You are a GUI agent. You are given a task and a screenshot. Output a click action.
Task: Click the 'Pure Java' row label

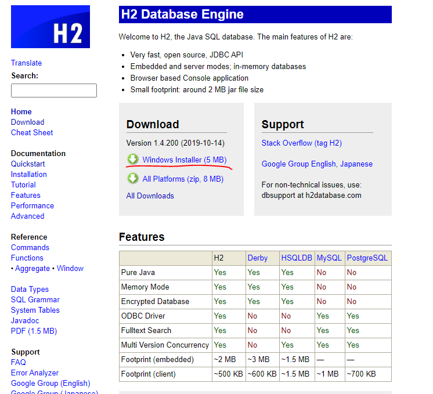[138, 273]
